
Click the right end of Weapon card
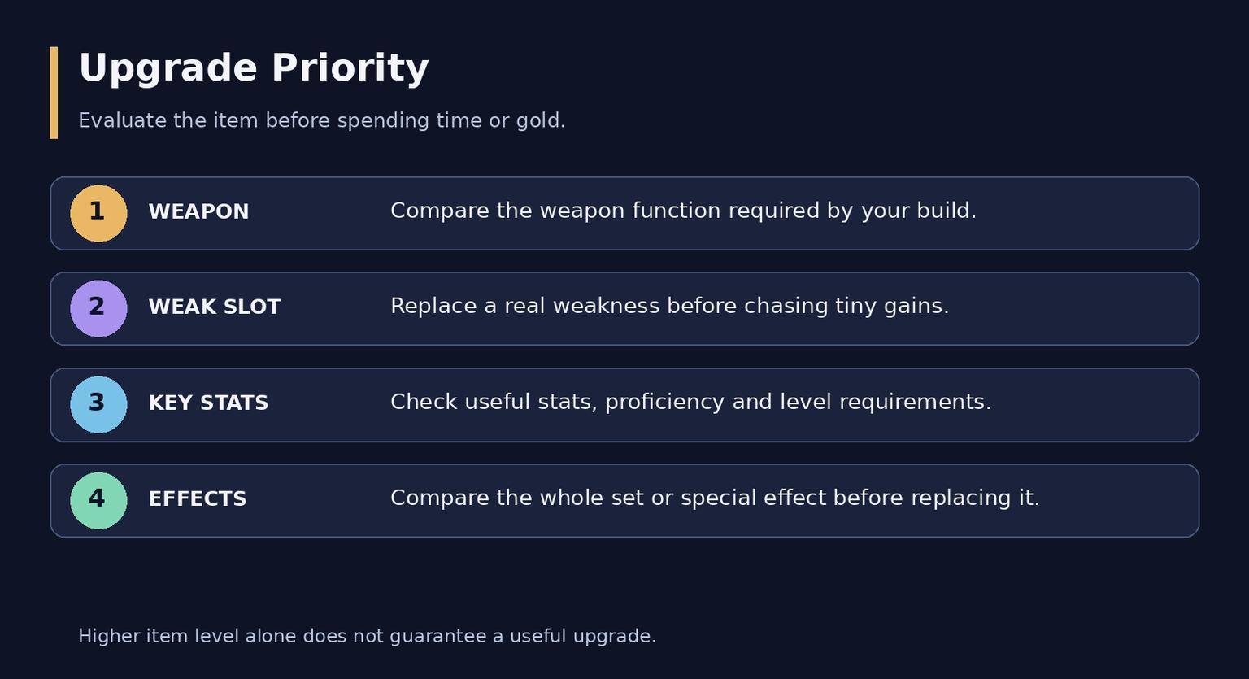(1171, 213)
